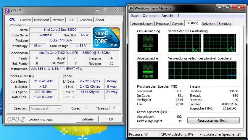Open the SPD tab

click(72, 20)
